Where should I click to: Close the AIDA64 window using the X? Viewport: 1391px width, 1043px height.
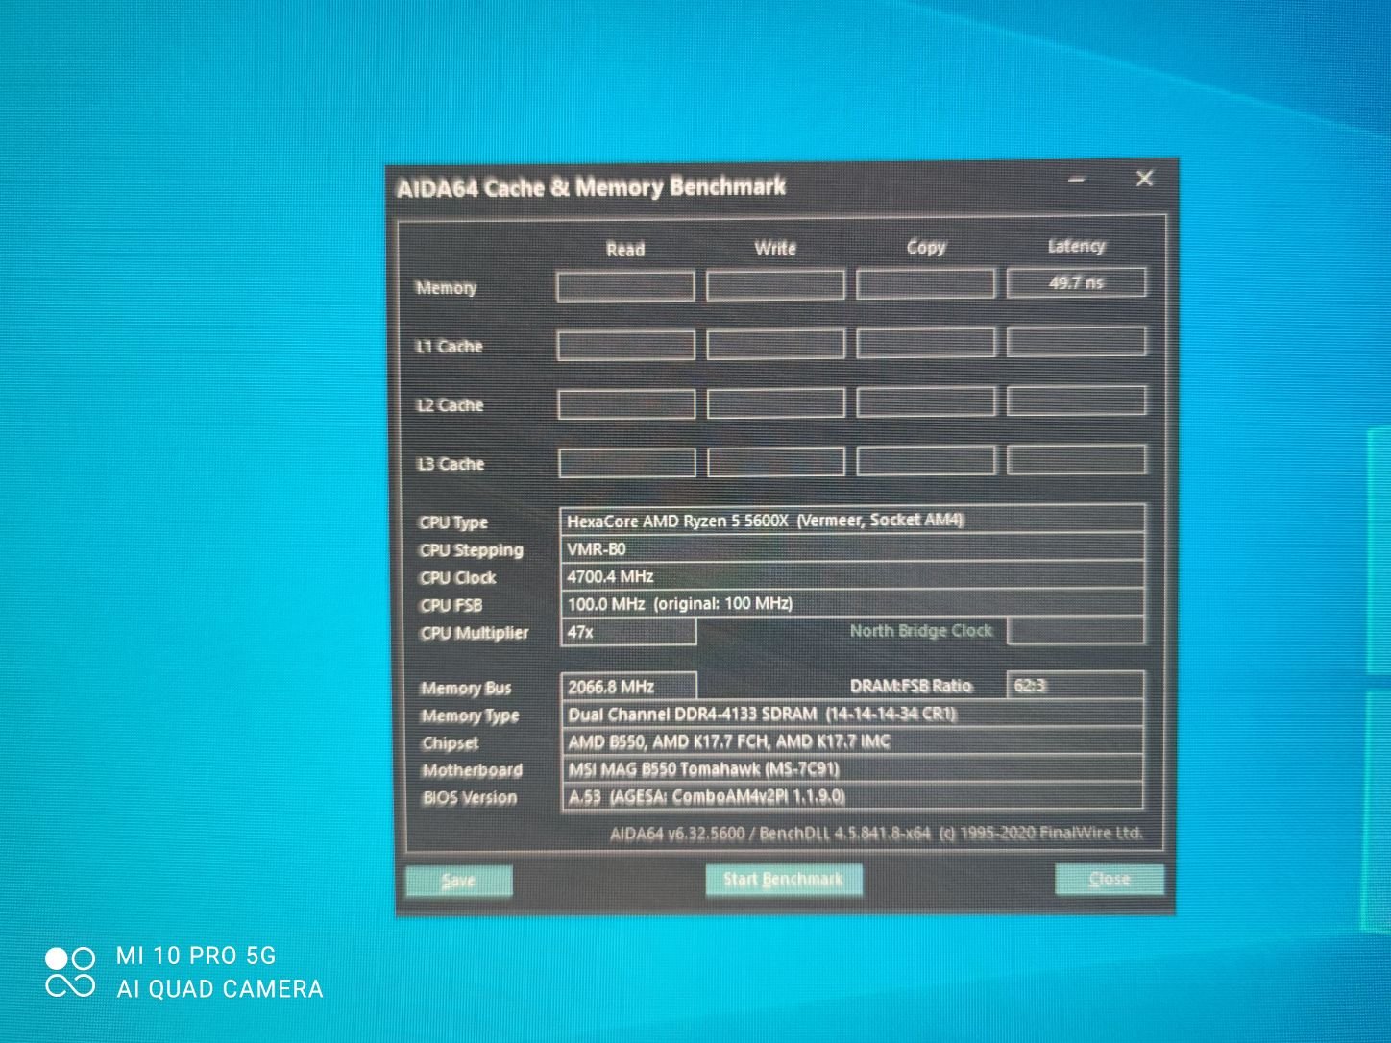pyautogui.click(x=1144, y=179)
